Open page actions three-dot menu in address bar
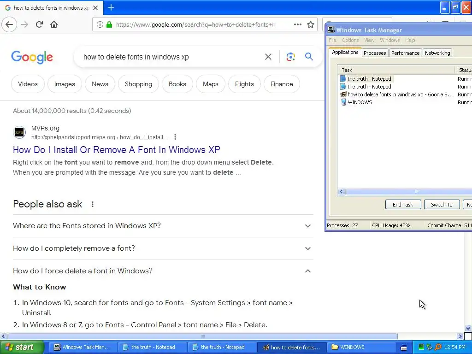 coord(297,24)
